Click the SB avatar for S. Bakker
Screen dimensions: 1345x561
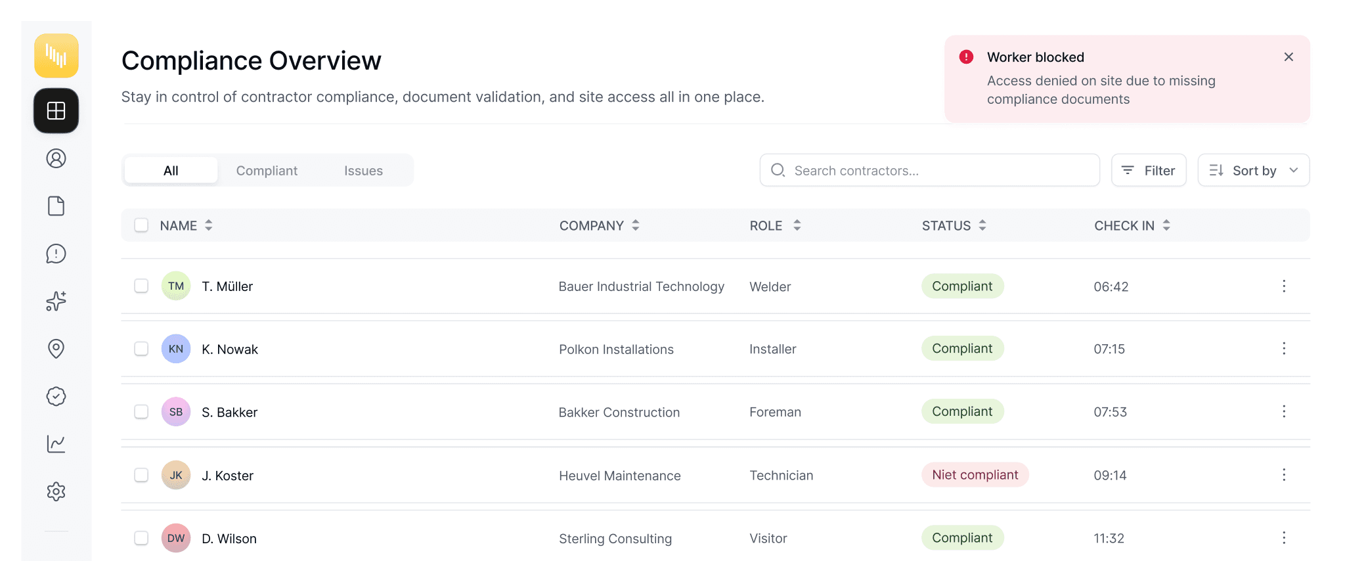(176, 412)
